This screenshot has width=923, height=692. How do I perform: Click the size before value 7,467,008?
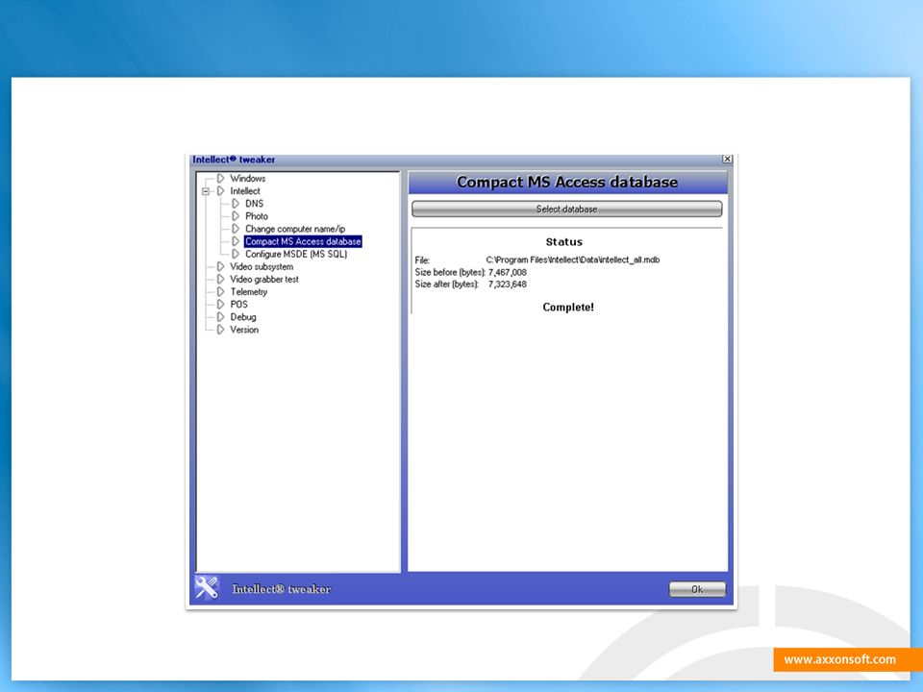point(508,272)
